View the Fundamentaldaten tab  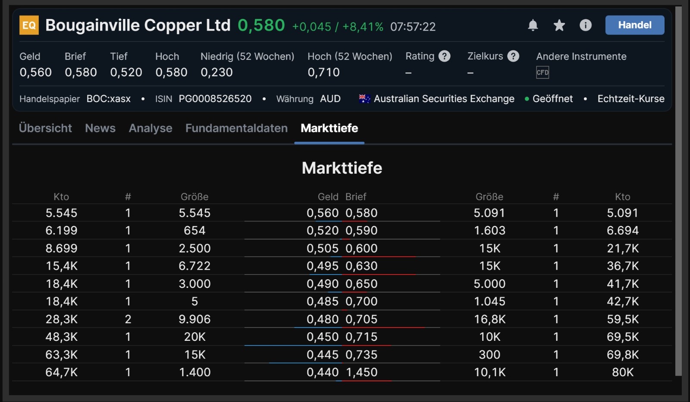click(236, 128)
